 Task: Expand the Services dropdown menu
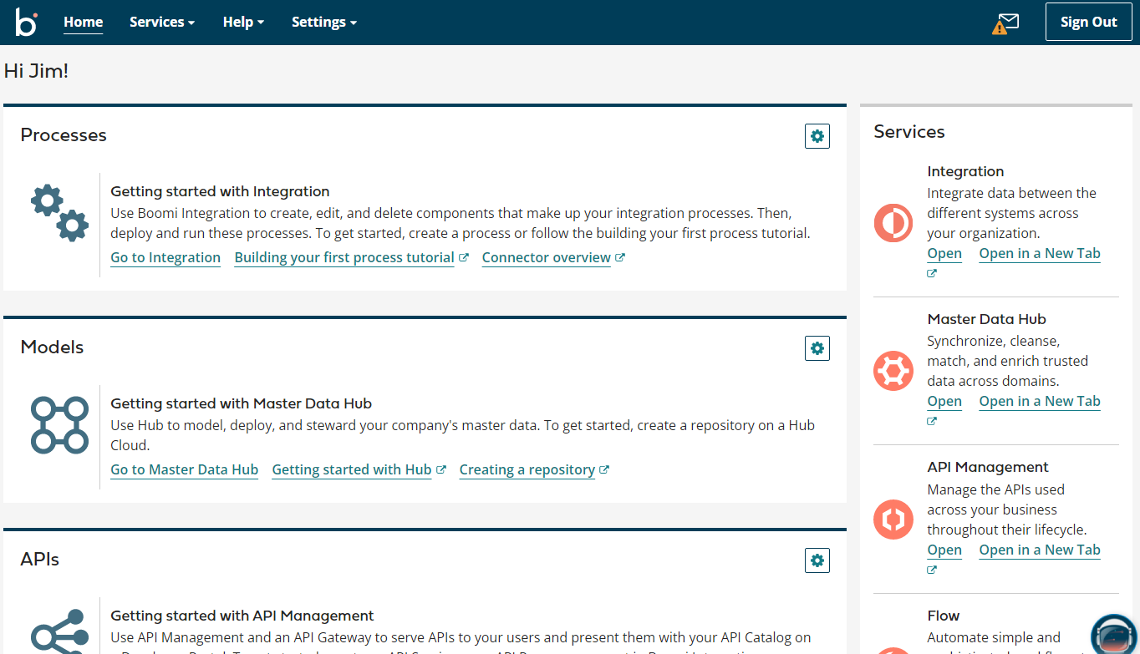pos(162,23)
